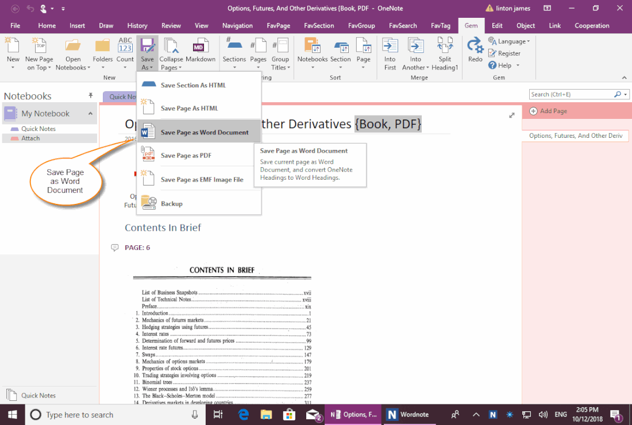This screenshot has width=632, height=425.
Task: Switch to the Cooperation tab
Action: (592, 25)
